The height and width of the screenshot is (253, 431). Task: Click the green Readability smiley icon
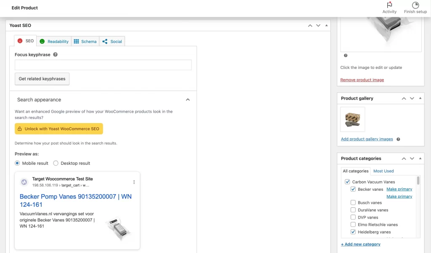point(42,42)
